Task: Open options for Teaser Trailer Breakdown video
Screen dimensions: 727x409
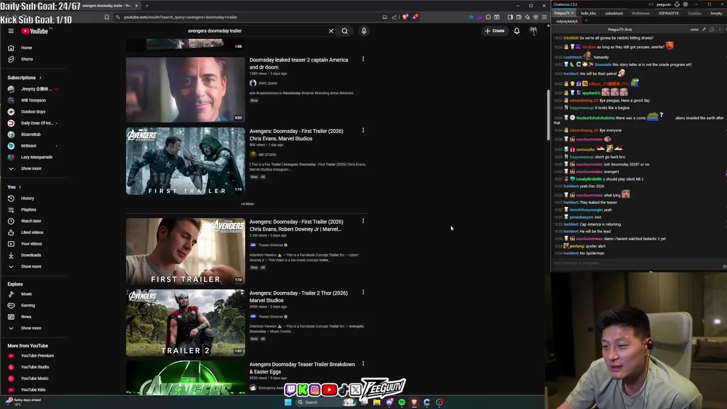Action: click(363, 364)
